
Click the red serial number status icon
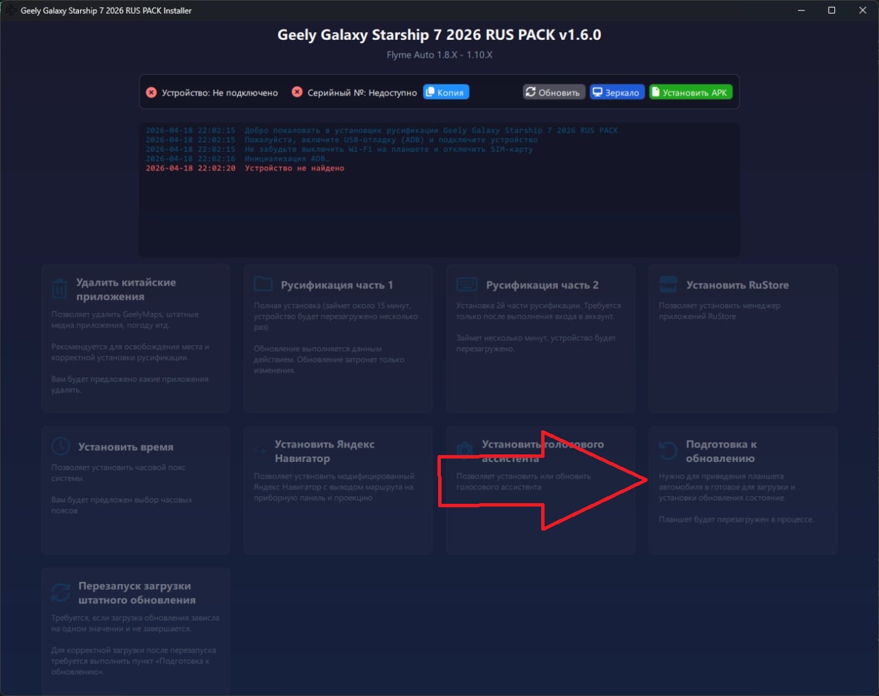(x=297, y=92)
